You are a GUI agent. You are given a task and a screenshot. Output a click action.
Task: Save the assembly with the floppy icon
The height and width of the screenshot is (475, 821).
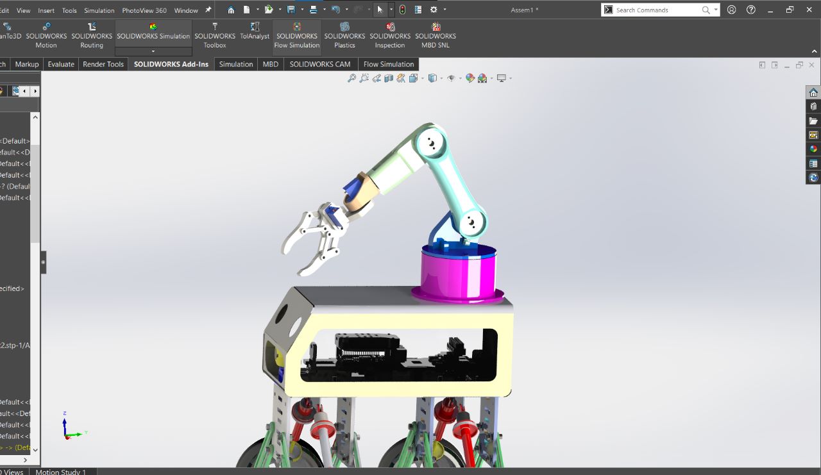click(291, 10)
